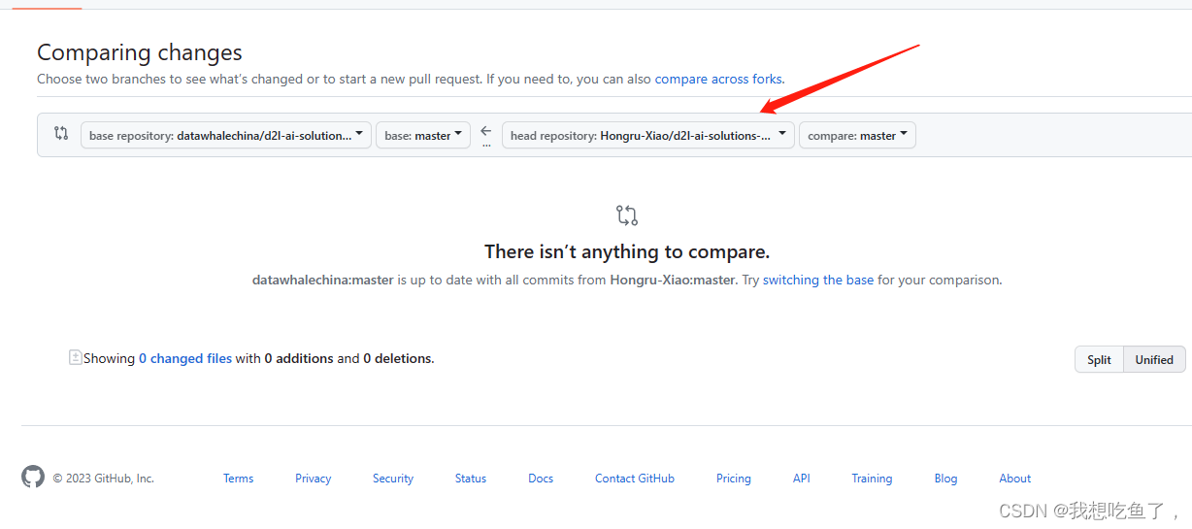The image size is (1192, 529).
Task: Open Docs from the footer
Action: pos(541,479)
